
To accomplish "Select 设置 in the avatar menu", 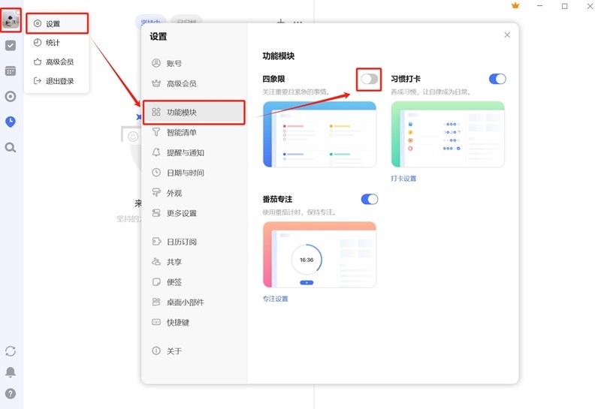I will pos(57,23).
